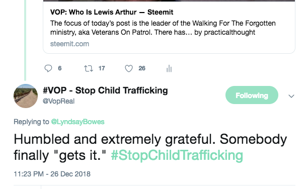
Task: Click the reply speech bubble icon
Action: tap(48, 68)
